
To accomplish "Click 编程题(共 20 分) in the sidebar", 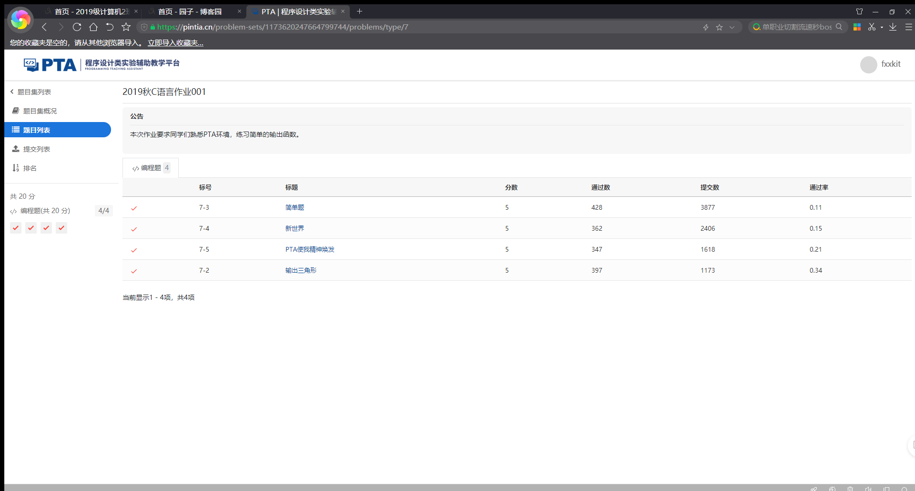I will (x=45, y=211).
